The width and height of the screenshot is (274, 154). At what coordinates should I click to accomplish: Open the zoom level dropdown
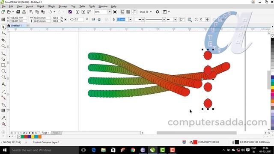coord(110,12)
